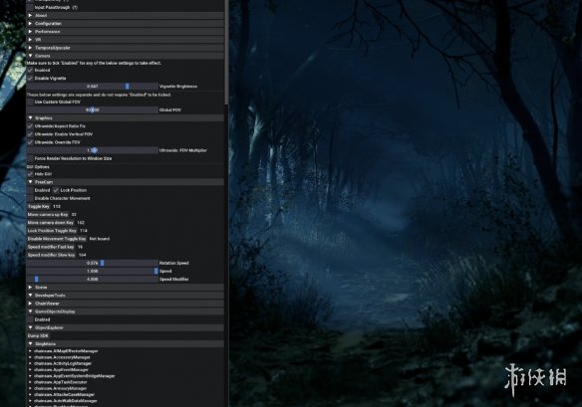582x407 pixels.
Task: Expand chainsaw.AttacheCaseManager singleton
Action: click(x=62, y=395)
